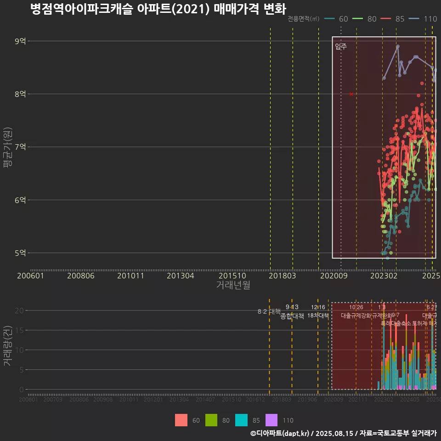Click the '9·13 종합대책' policy marker label
This screenshot has height=441, width=441.
(x=292, y=311)
